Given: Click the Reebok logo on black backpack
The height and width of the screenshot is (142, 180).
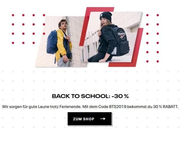Looking at the screenshot, I should [121, 35].
